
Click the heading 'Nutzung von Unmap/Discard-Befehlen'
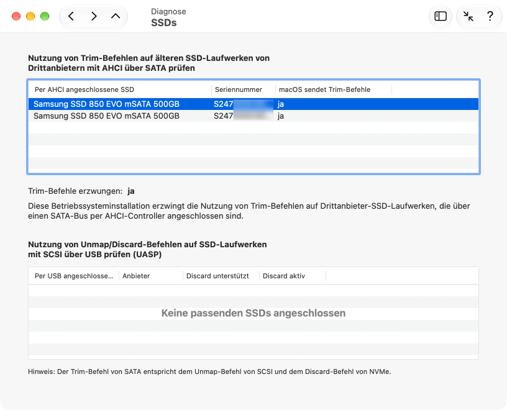(x=147, y=249)
